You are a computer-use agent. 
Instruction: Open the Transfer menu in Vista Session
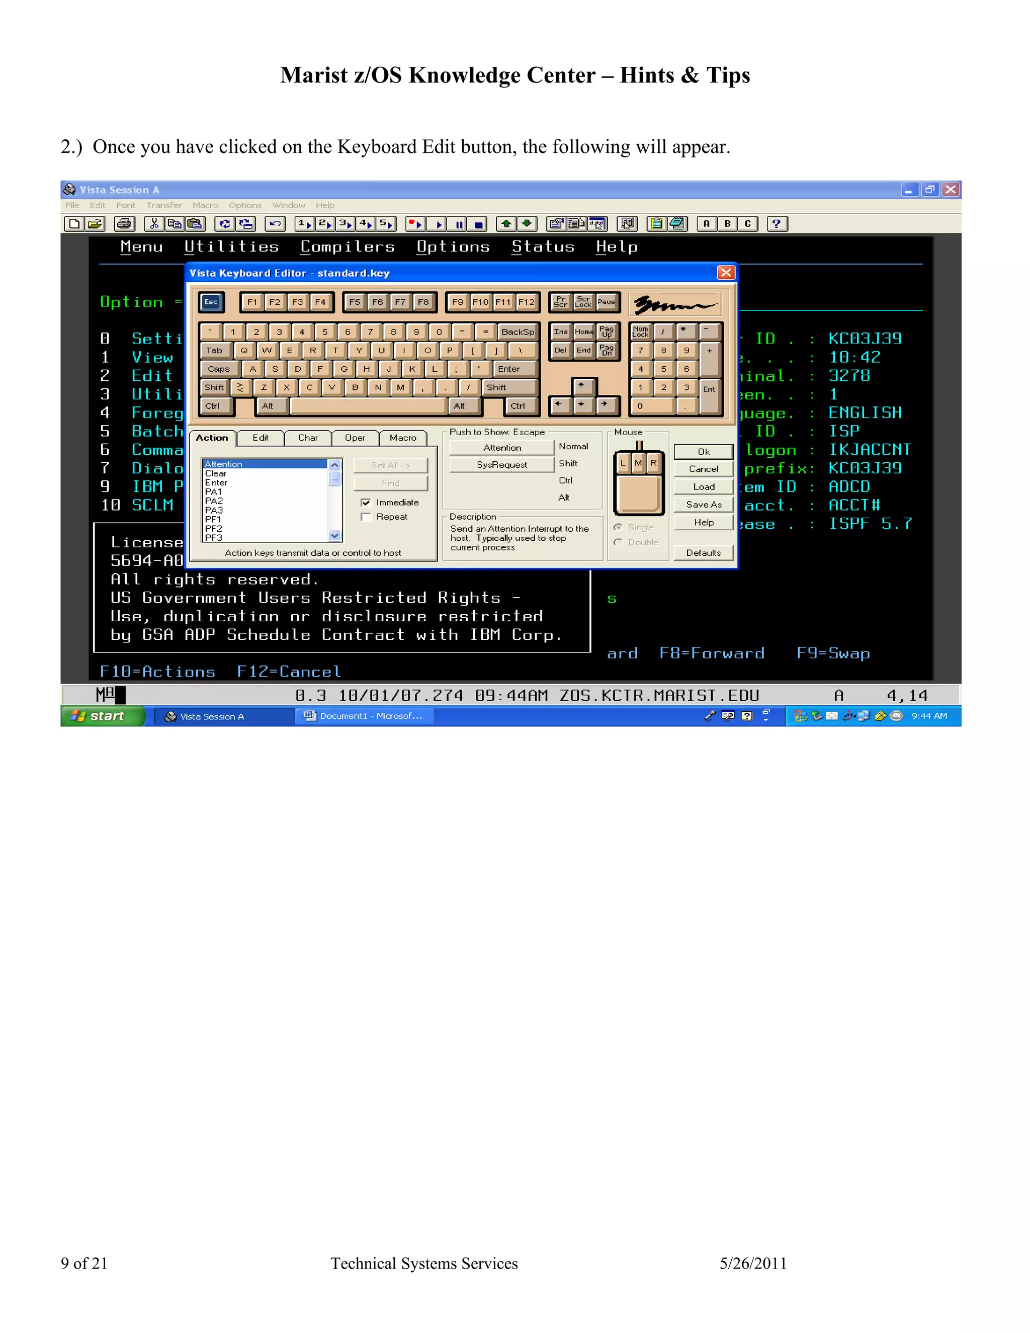coord(164,206)
